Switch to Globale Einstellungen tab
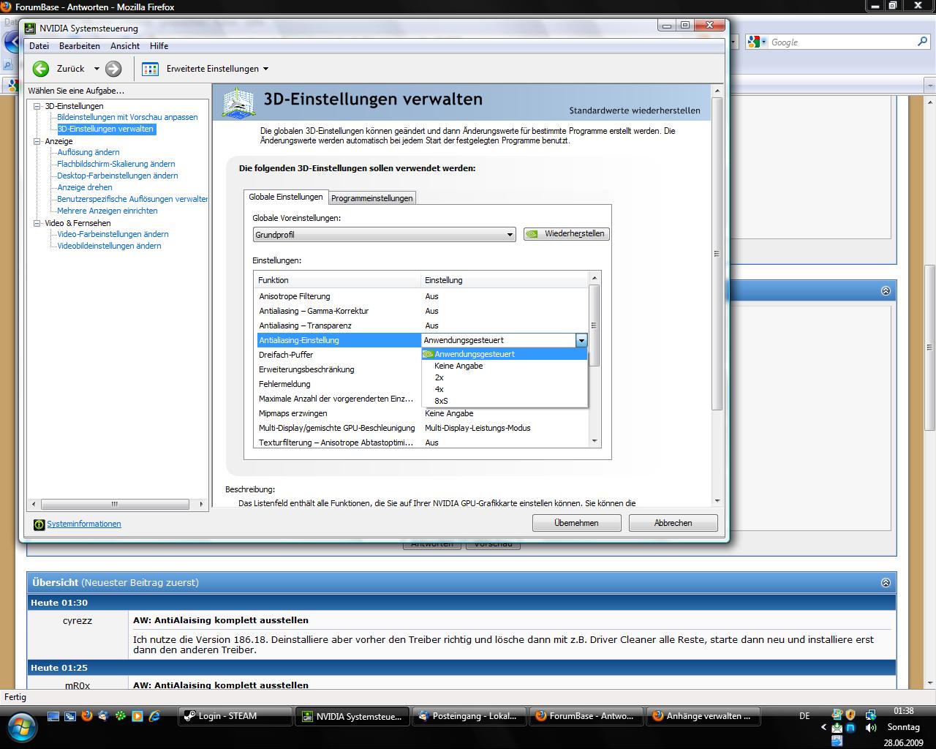This screenshot has height=749, width=936. 286,197
